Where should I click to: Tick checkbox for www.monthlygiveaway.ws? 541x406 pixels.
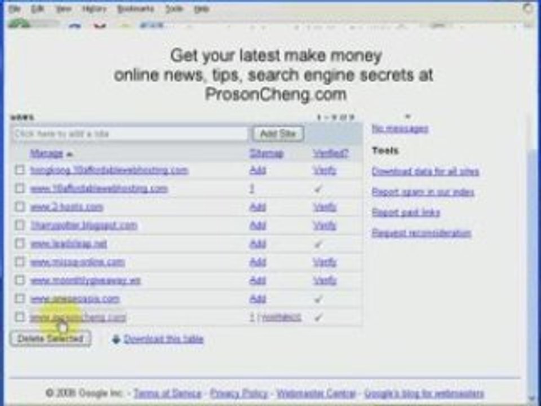[x=20, y=280]
